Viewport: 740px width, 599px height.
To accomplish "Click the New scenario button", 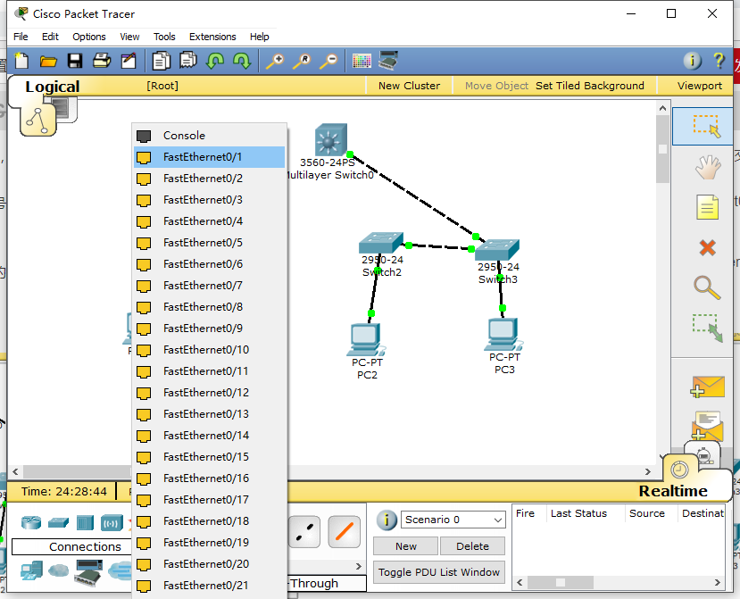I will [x=406, y=546].
